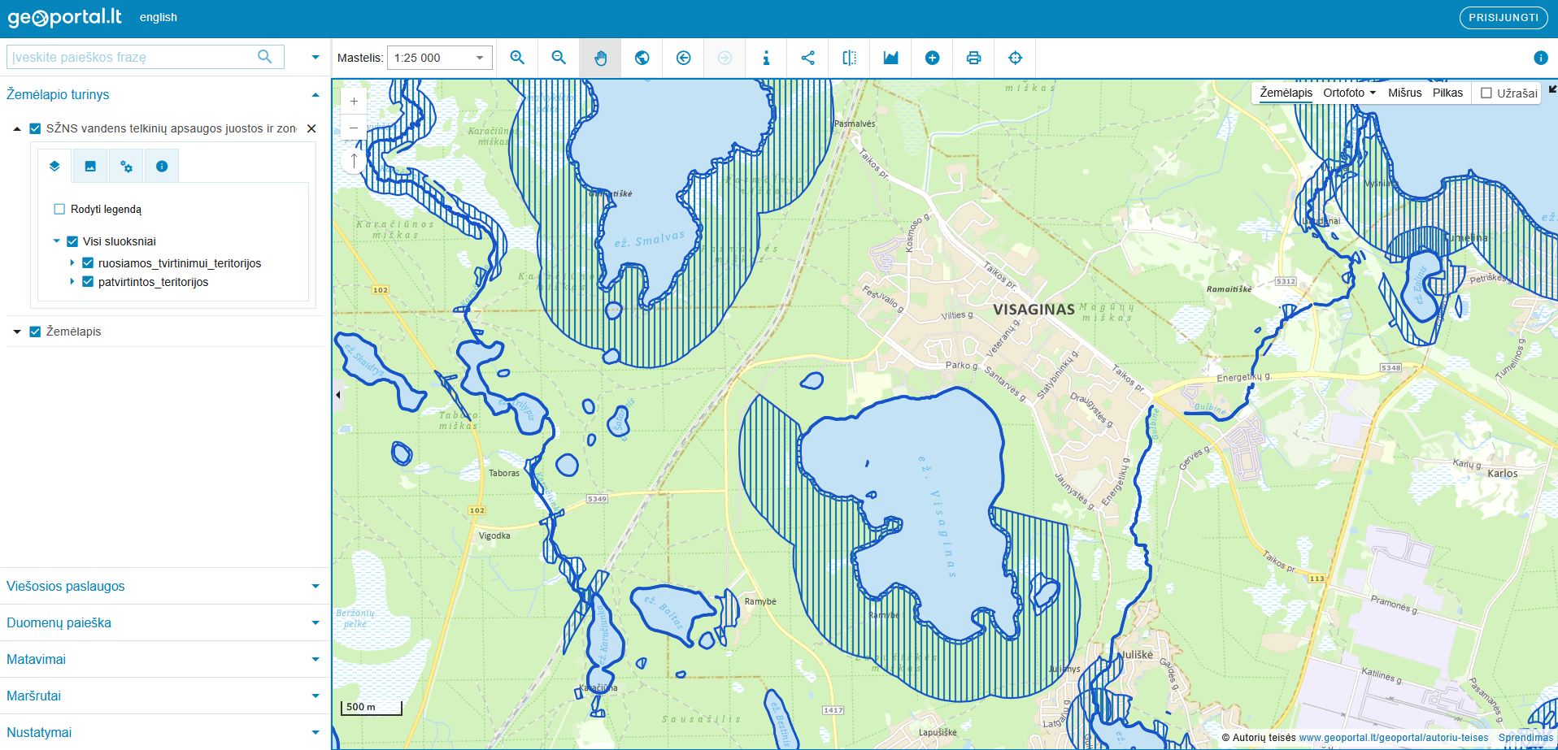1558x750 pixels.
Task: Go back to previous map extent
Action: [x=684, y=58]
